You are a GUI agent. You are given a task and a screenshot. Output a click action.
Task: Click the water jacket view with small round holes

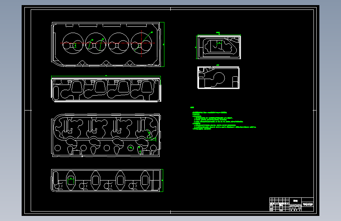coord(106,135)
